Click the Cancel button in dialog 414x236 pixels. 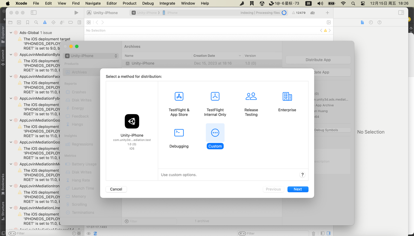[x=116, y=189]
